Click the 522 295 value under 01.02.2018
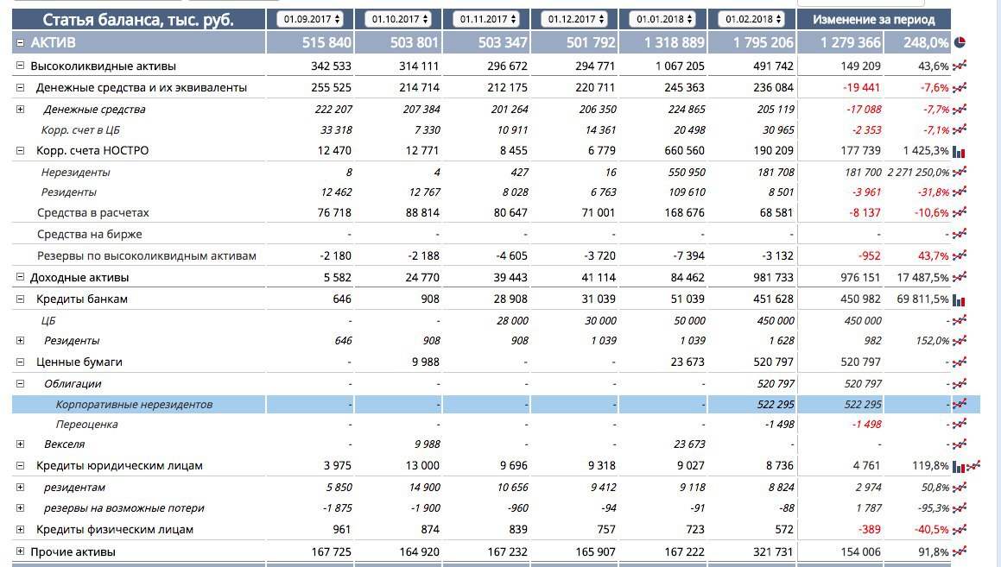Screen dimensions: 1001x567 point(776,405)
